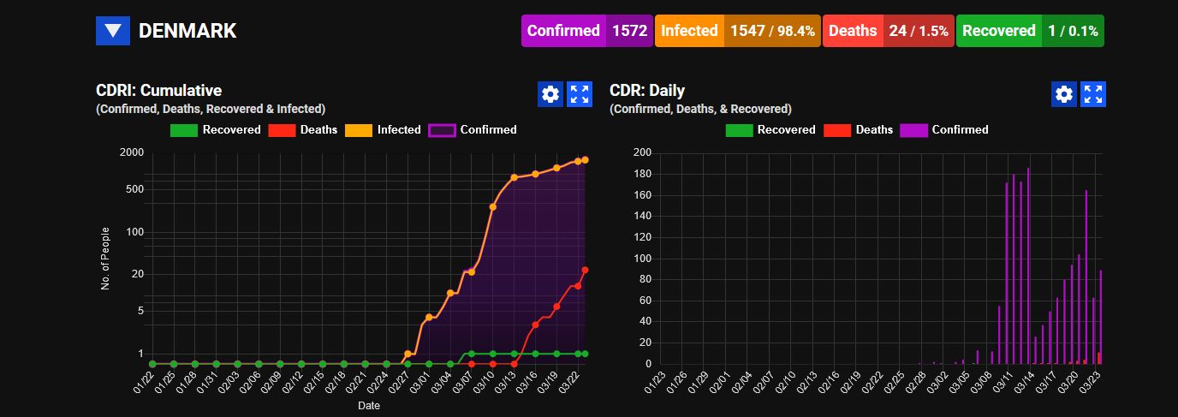Toggle Infected series in Cumulative chart legend

[x=383, y=130]
